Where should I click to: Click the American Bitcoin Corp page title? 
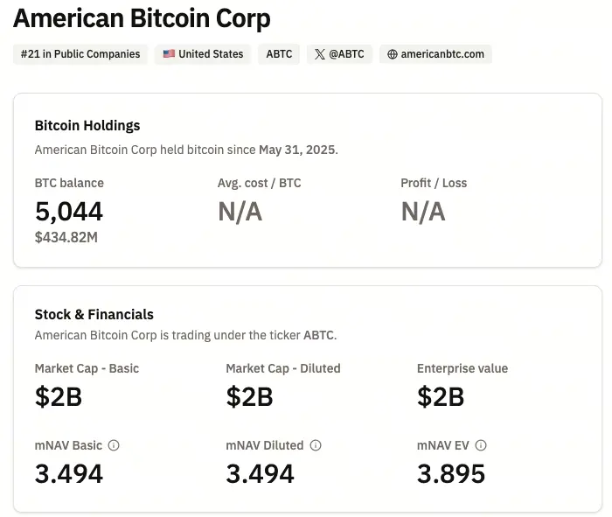143,18
